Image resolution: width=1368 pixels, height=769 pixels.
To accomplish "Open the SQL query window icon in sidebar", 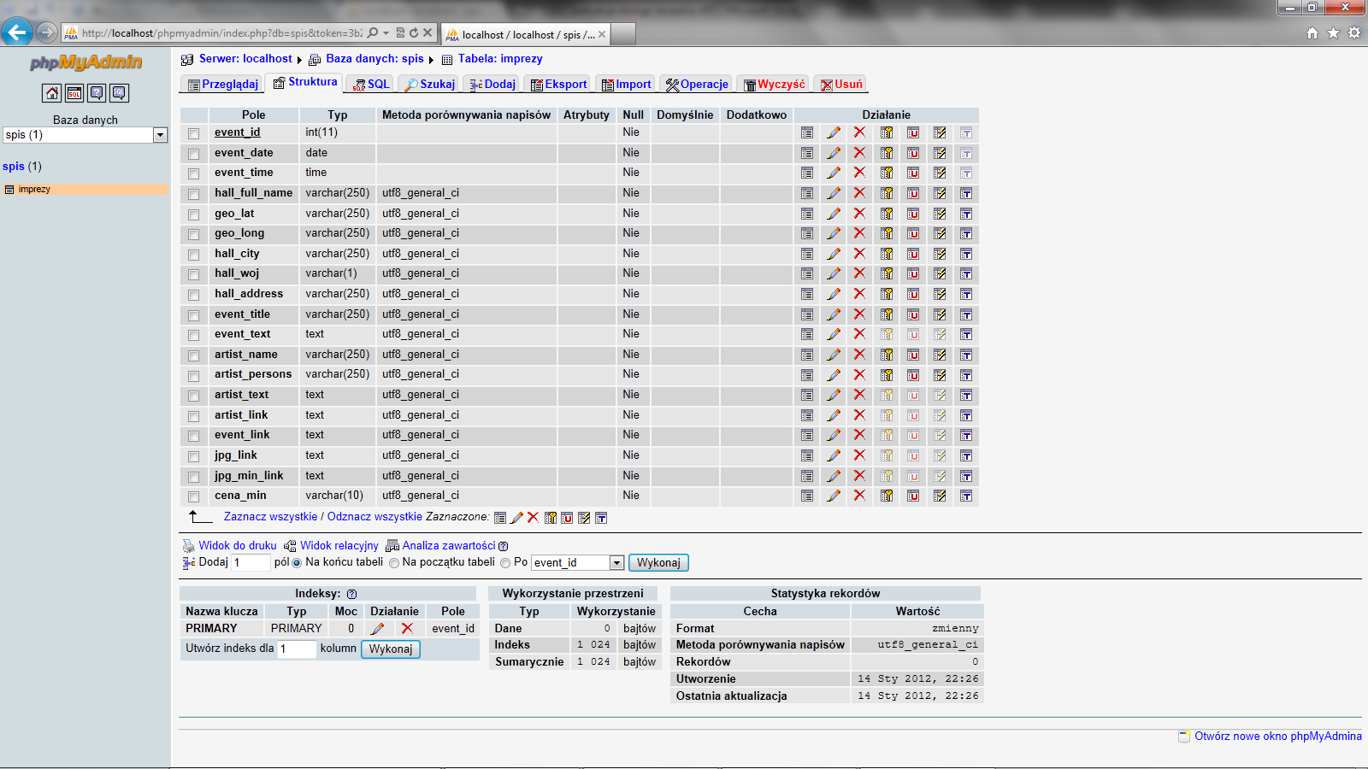I will point(74,93).
